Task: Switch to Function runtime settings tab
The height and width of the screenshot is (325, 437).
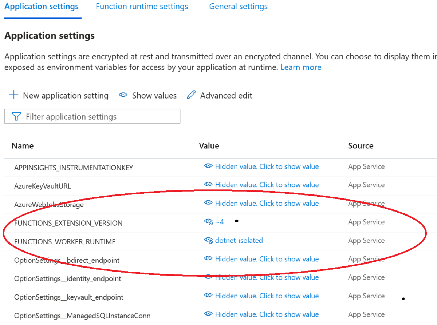Action: 142,7
